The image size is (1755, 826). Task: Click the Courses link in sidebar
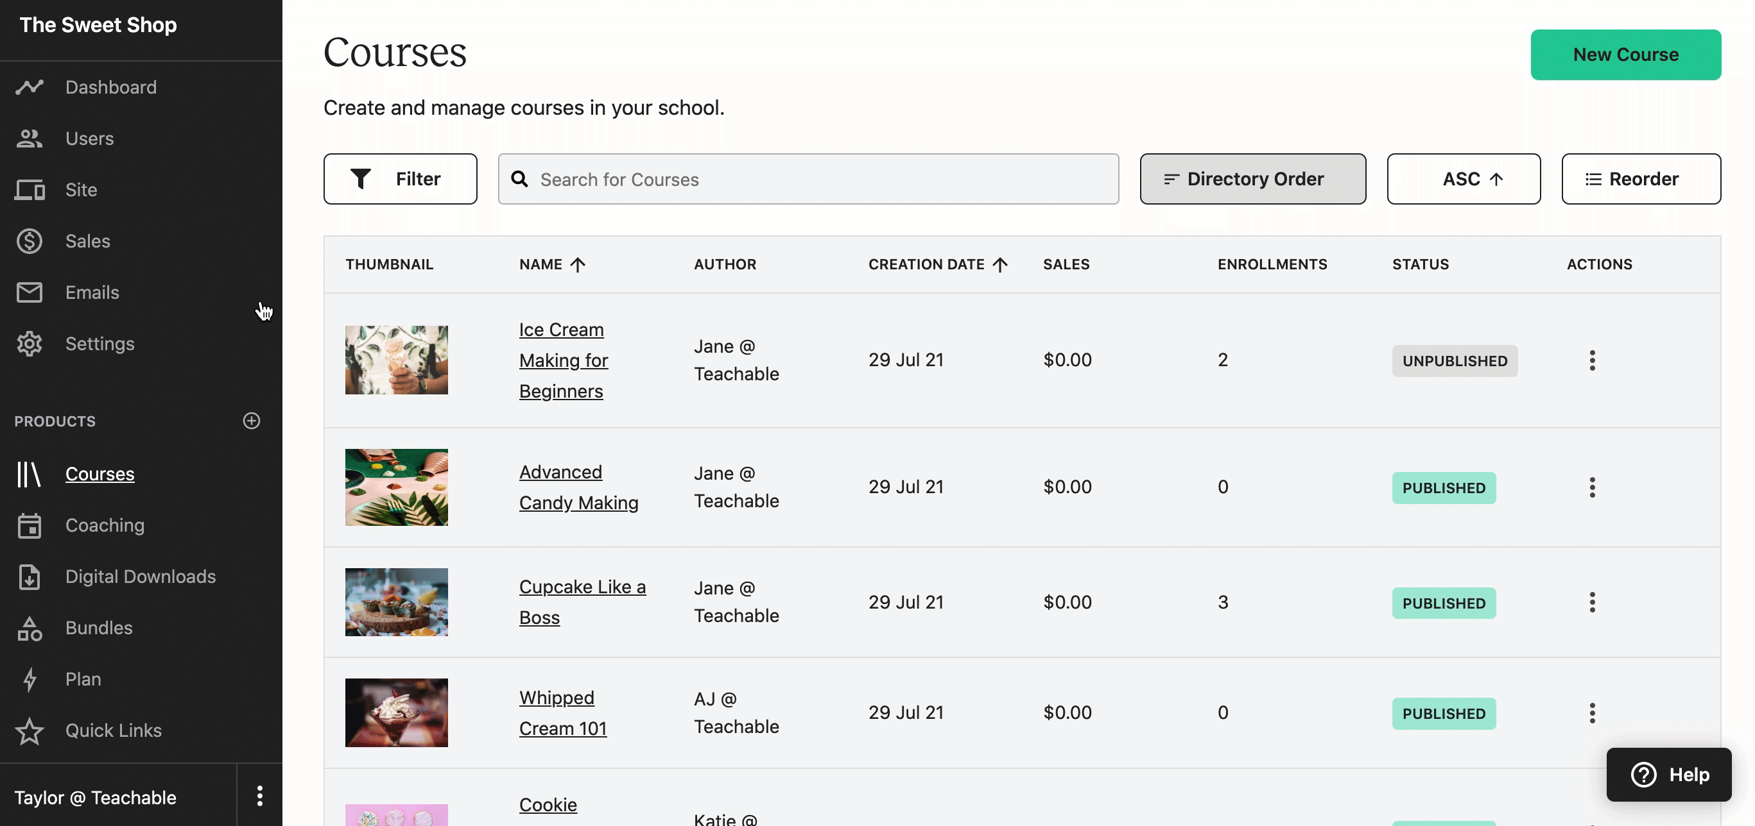(x=99, y=473)
